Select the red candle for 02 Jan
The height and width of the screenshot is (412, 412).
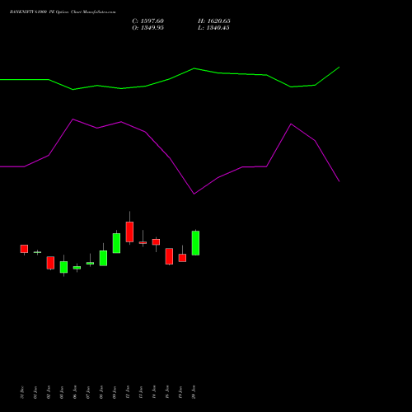tap(50, 263)
